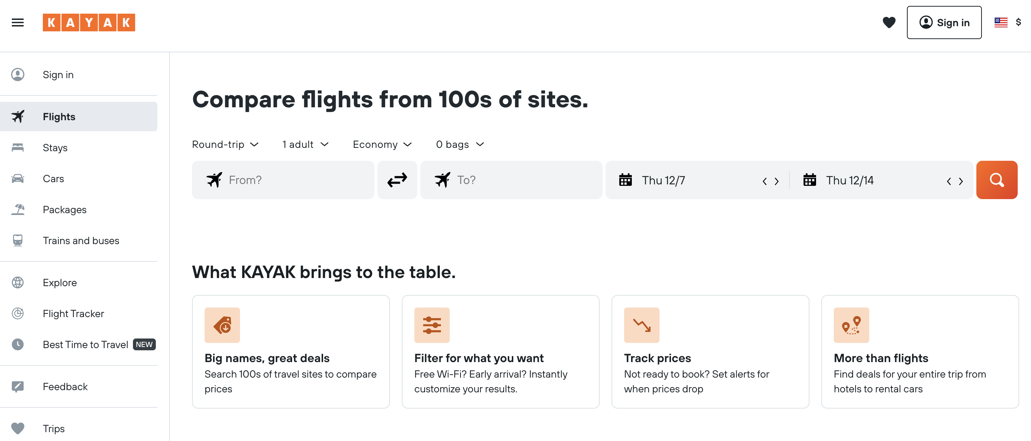
Task: Change currency via dollar symbol
Action: coord(1018,22)
